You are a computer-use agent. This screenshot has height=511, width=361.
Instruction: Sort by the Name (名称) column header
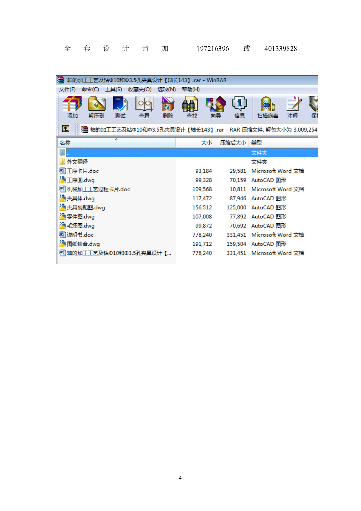click(116, 143)
